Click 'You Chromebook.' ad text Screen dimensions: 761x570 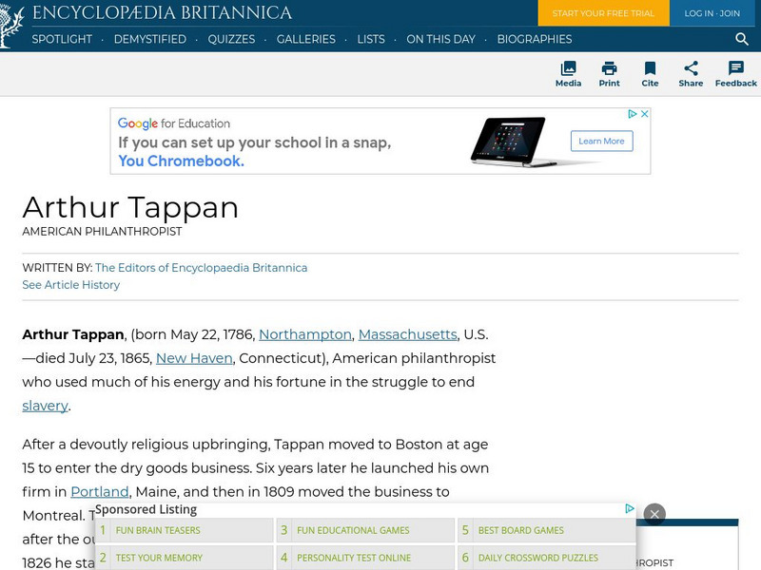click(181, 161)
